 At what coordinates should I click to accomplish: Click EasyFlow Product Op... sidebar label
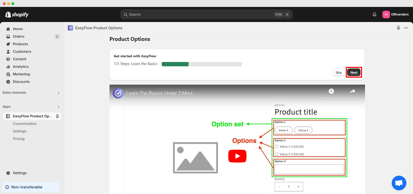tap(33, 116)
